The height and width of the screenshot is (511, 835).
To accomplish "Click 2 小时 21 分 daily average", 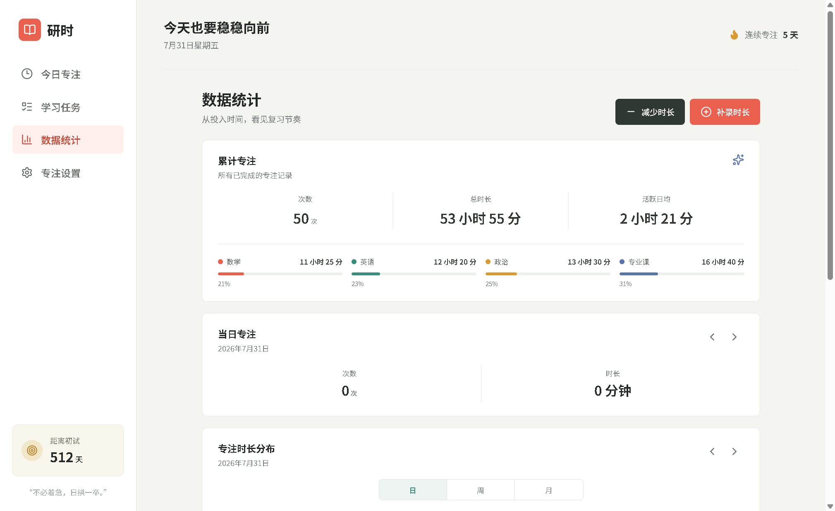I will pos(656,218).
